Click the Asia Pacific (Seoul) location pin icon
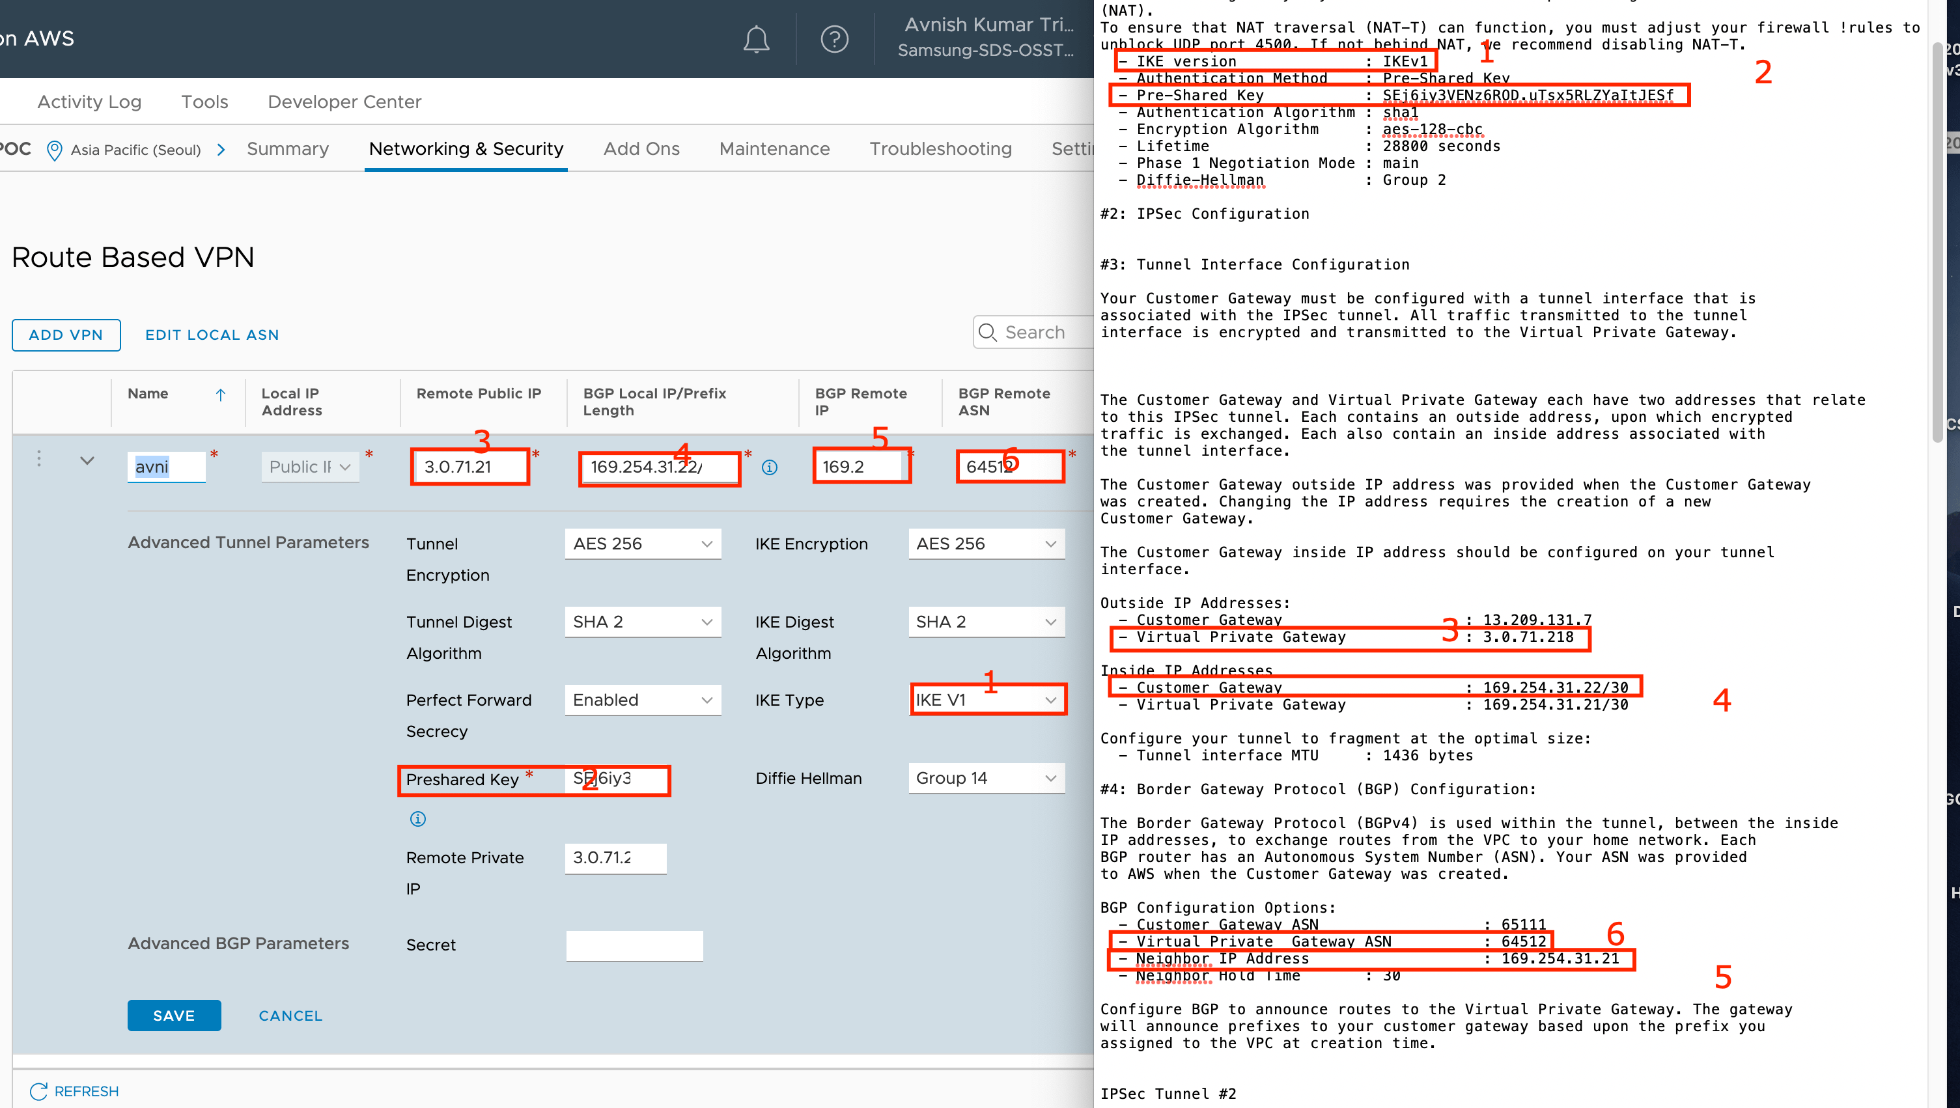 [54, 150]
